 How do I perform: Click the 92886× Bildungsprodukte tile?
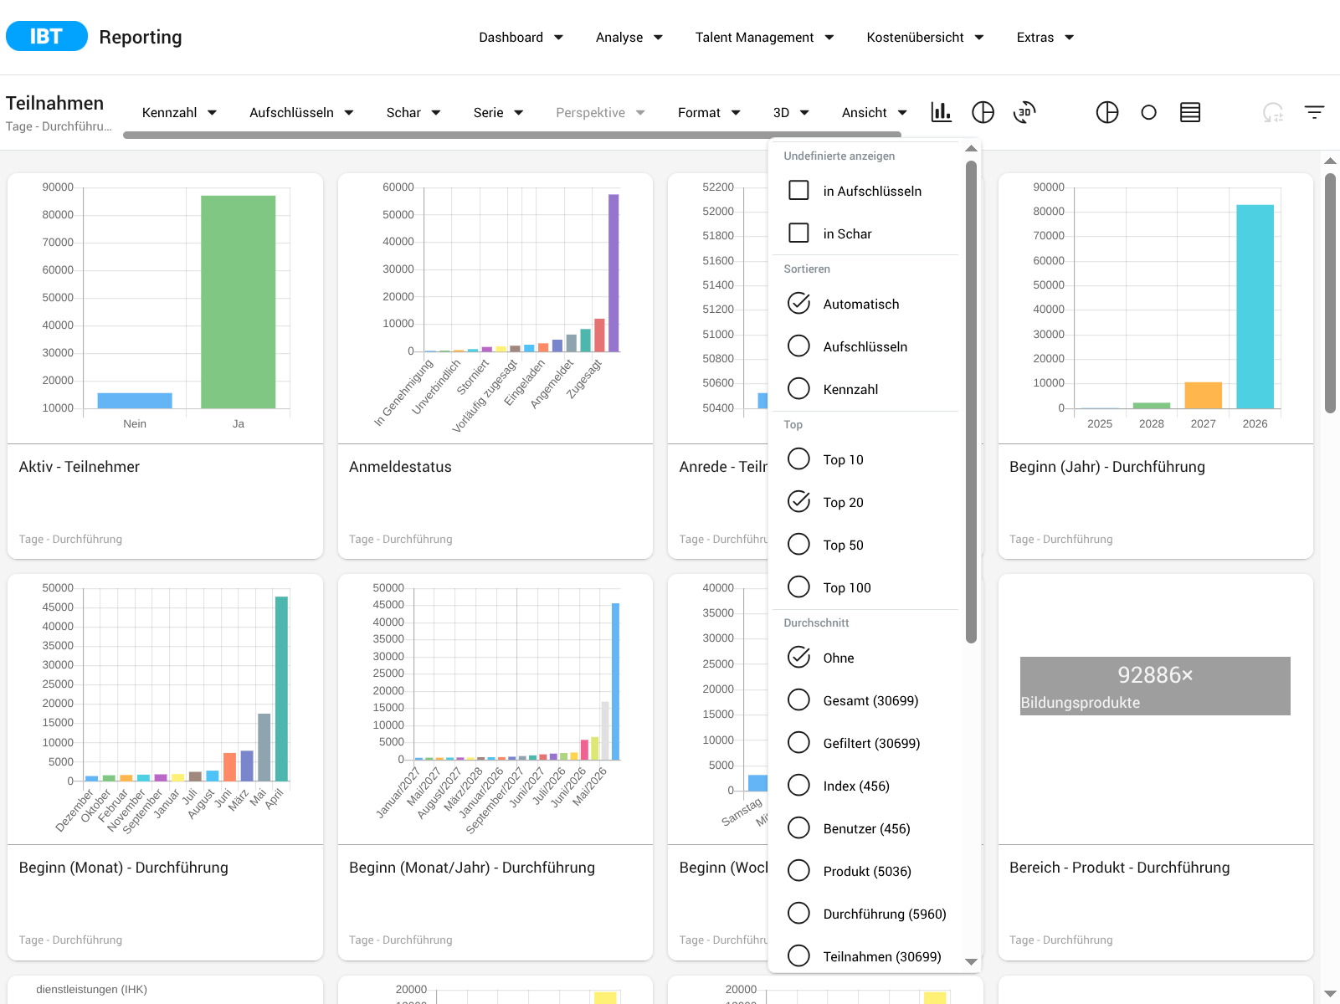click(1155, 686)
